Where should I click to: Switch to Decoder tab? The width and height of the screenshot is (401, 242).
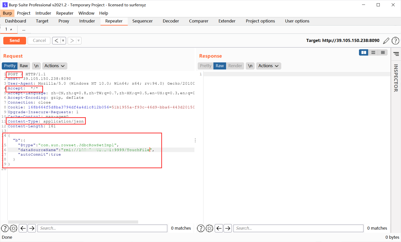click(x=171, y=21)
